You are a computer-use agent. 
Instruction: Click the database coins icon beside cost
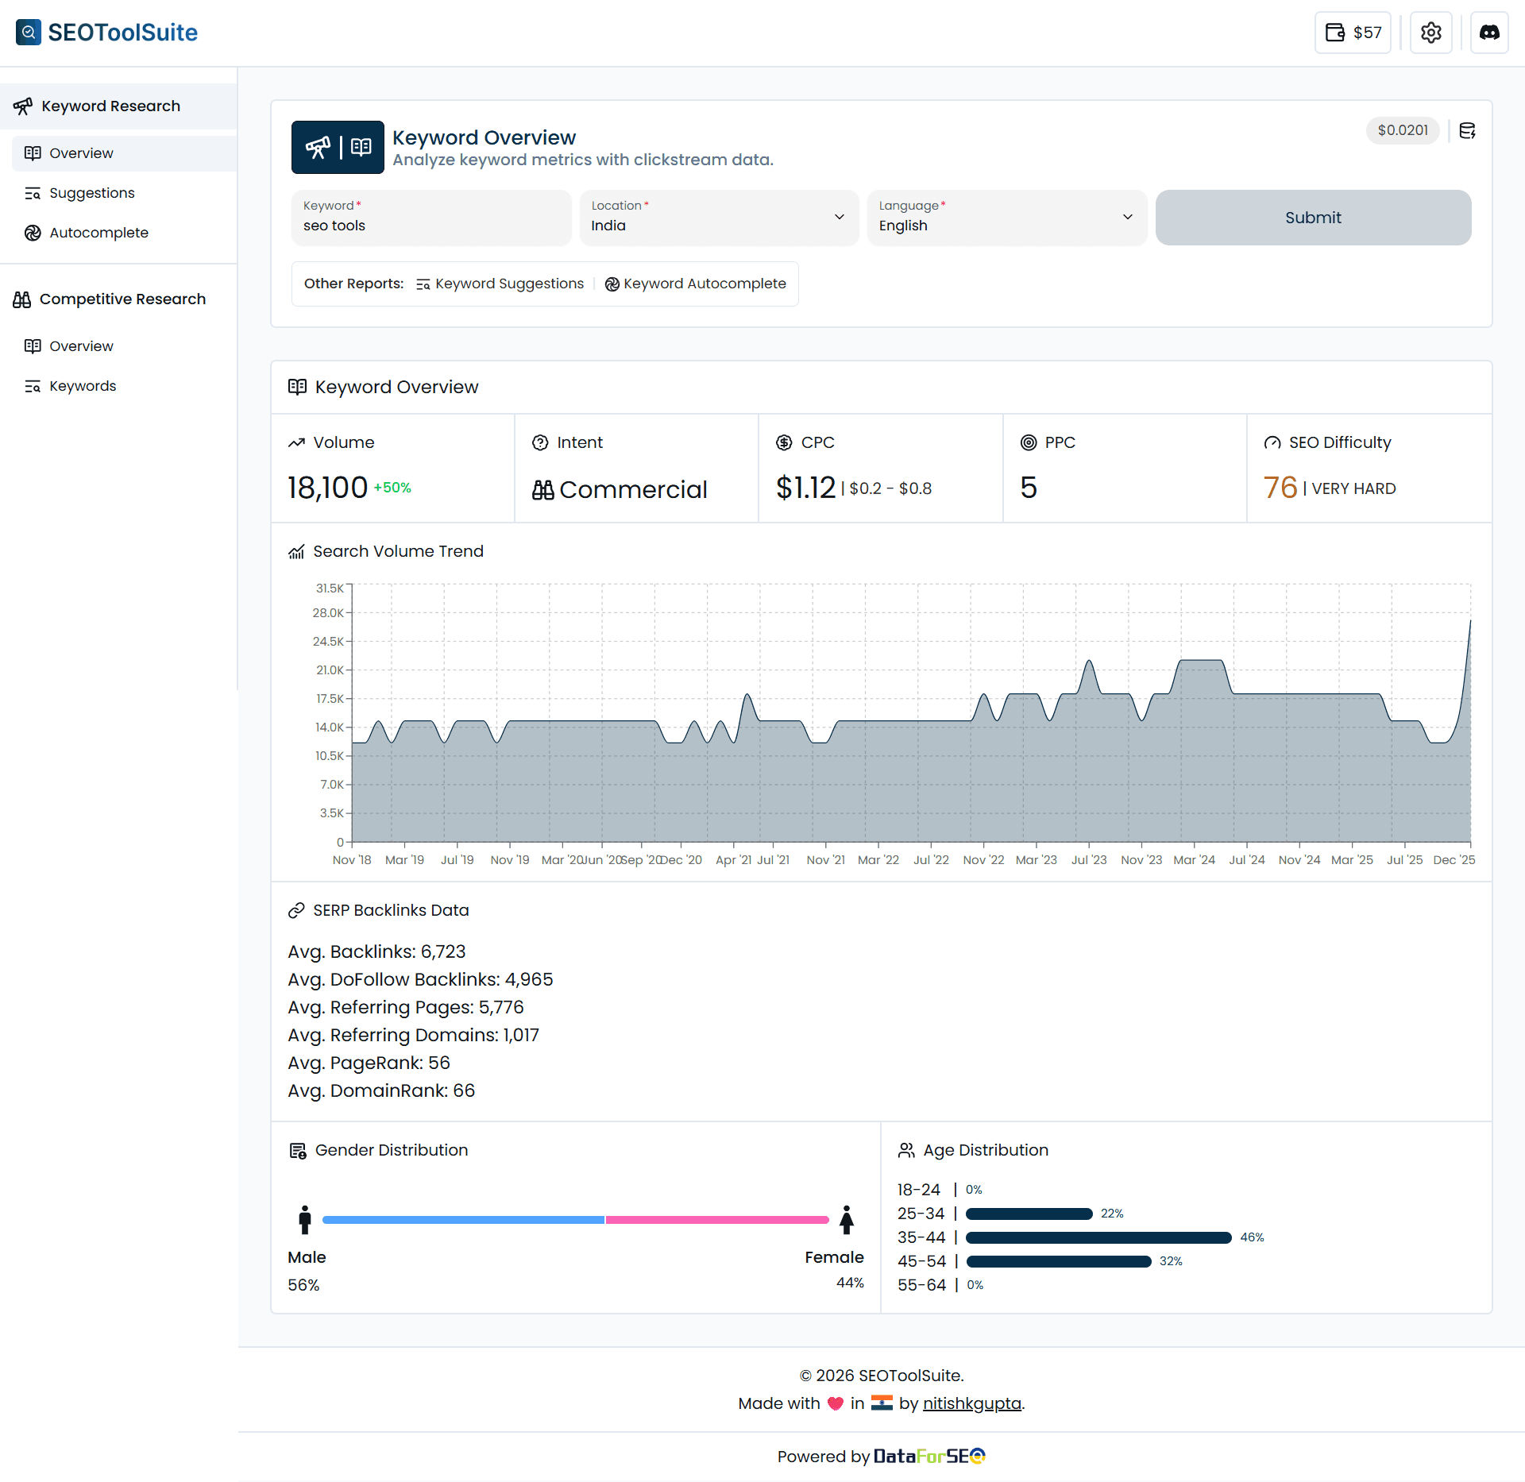tap(1467, 130)
